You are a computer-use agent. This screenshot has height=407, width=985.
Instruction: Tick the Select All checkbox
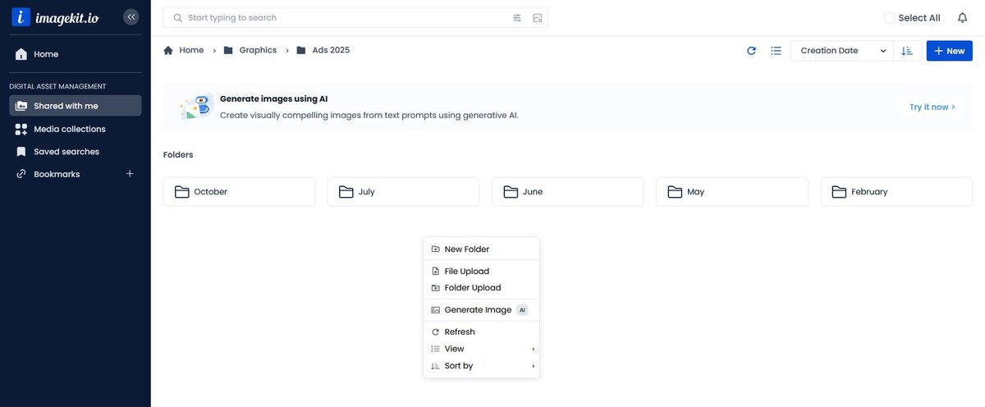point(889,18)
